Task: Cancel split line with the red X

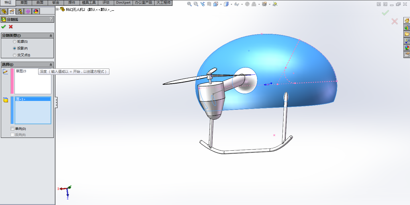Action: tap(11, 27)
